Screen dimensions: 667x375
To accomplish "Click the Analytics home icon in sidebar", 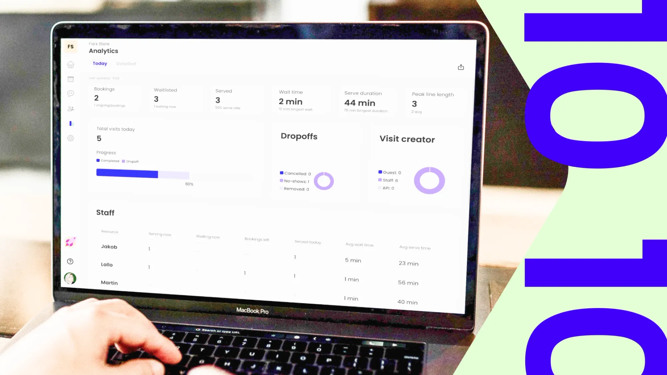I will [x=71, y=64].
